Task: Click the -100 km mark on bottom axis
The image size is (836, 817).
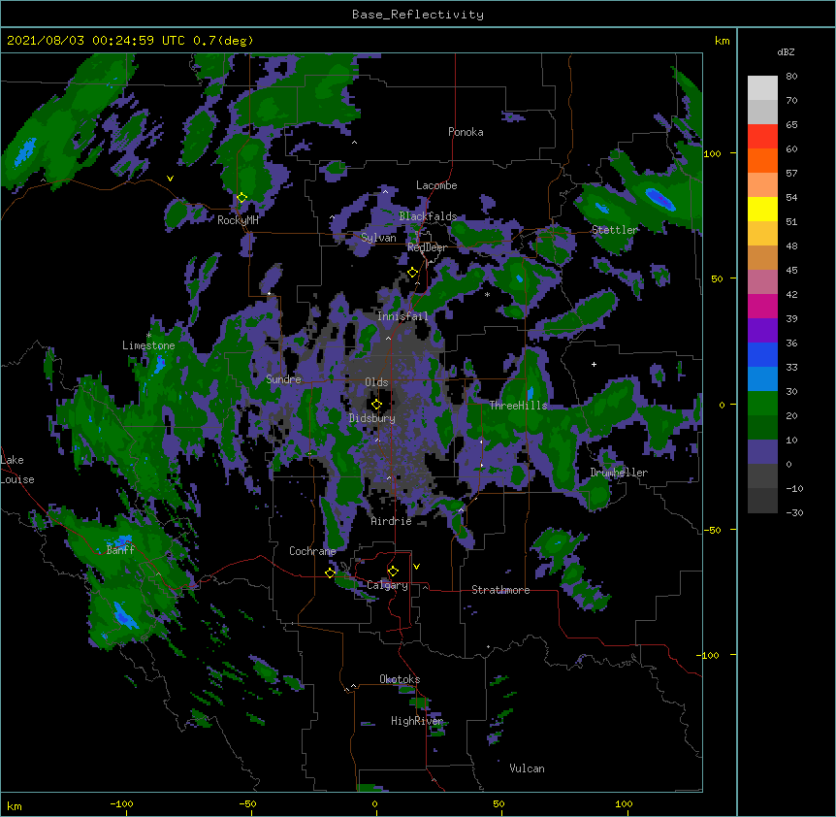Action: click(121, 803)
